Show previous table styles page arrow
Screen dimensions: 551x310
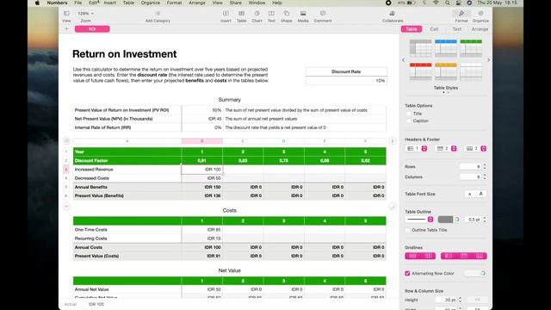[x=404, y=60]
